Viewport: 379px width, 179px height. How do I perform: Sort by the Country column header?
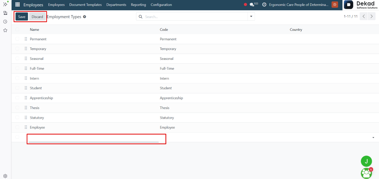click(296, 30)
